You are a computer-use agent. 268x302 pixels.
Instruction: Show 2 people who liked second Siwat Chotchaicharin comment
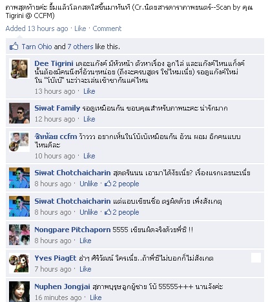click(126, 212)
